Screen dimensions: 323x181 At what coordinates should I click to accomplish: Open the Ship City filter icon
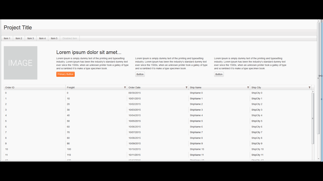pyautogui.click(x=310, y=87)
